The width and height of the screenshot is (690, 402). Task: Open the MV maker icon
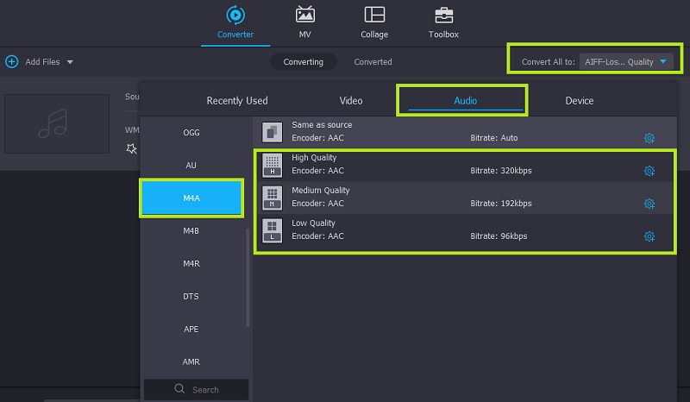tap(304, 16)
